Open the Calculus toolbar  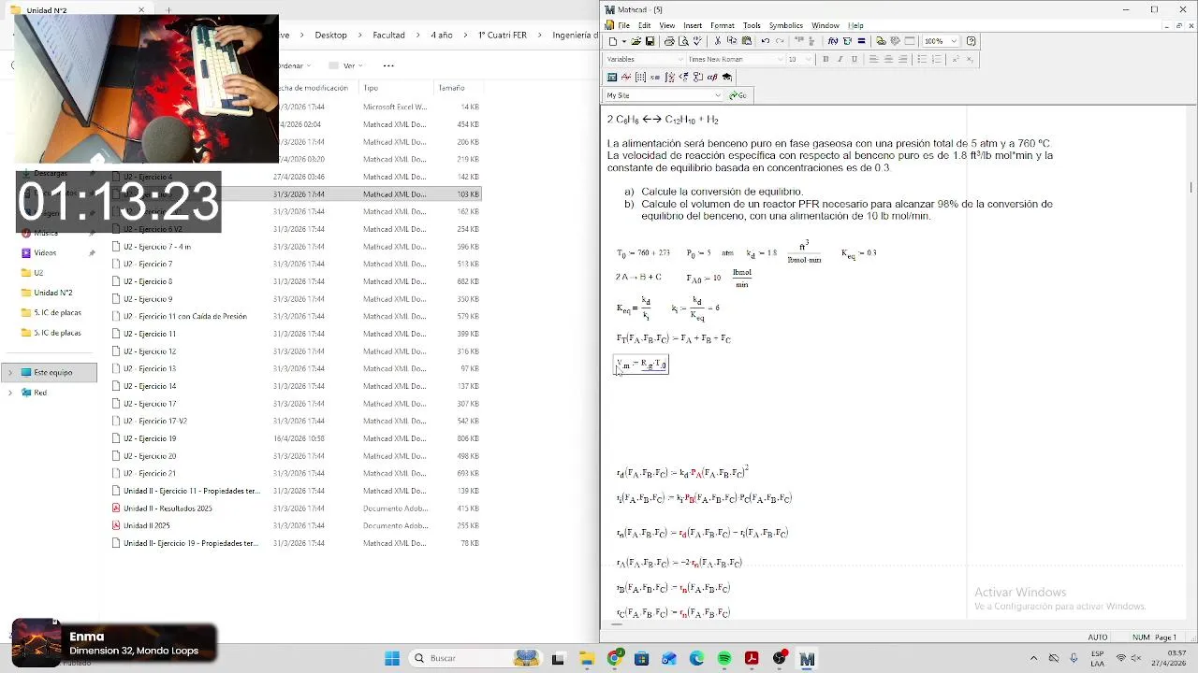pyautogui.click(x=669, y=77)
